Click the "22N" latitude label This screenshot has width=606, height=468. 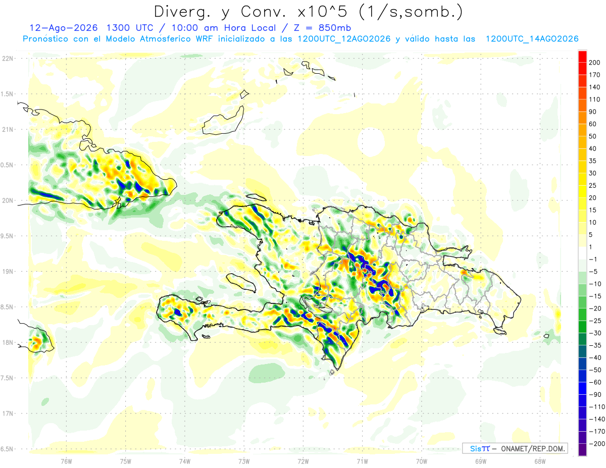coord(7,58)
